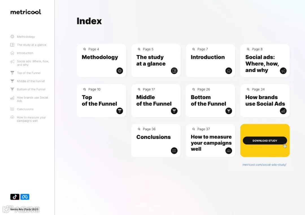
Task: Click the gear icon on the Methodology card
Action: point(120,71)
